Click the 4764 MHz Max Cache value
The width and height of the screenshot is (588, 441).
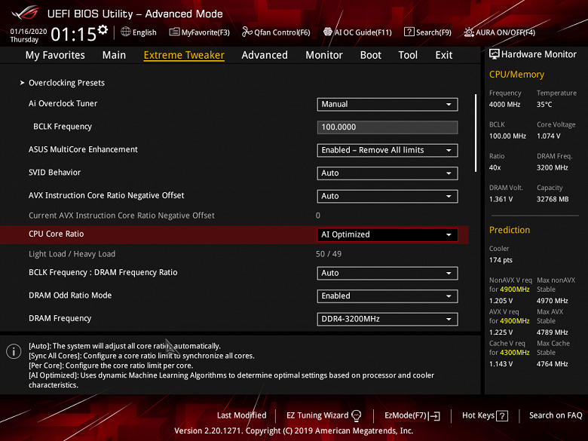tap(552, 364)
